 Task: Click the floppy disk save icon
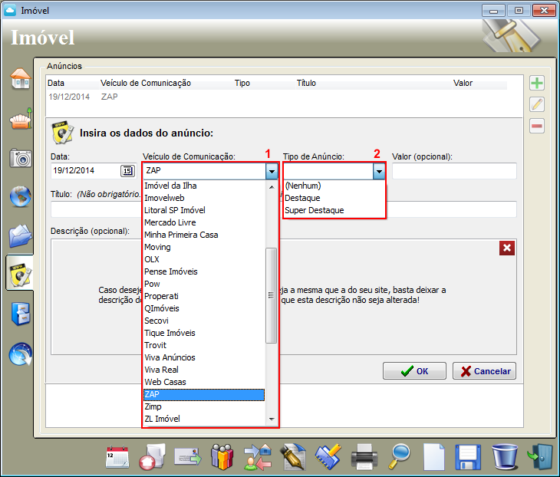(468, 457)
